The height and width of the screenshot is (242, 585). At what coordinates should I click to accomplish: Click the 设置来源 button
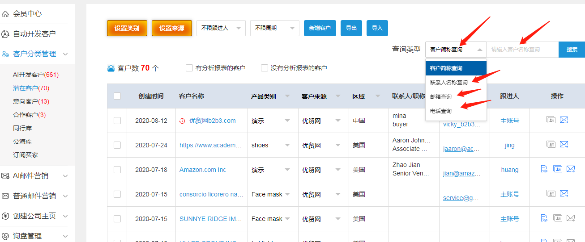[x=172, y=28]
